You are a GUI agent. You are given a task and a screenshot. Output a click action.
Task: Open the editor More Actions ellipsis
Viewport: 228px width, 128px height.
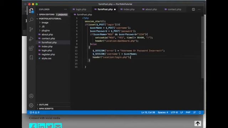coord(199,10)
